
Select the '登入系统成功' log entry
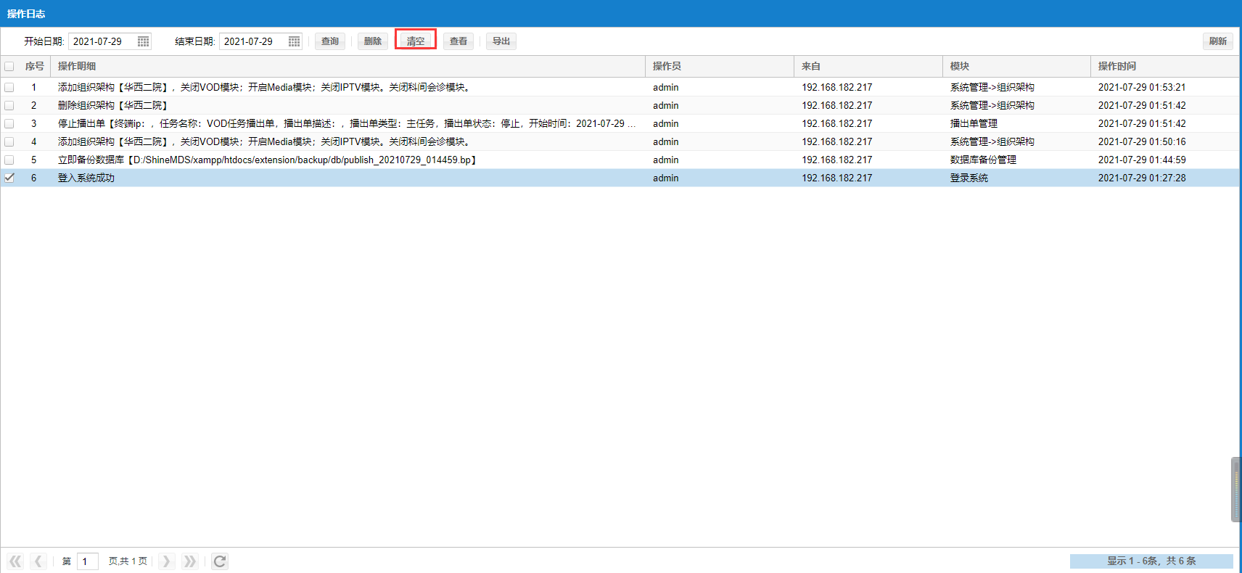click(x=620, y=178)
